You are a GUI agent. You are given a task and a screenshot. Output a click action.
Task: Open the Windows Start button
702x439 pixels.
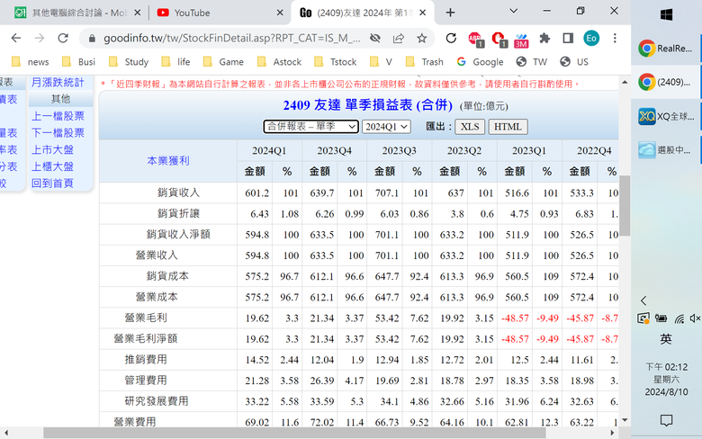click(x=666, y=15)
